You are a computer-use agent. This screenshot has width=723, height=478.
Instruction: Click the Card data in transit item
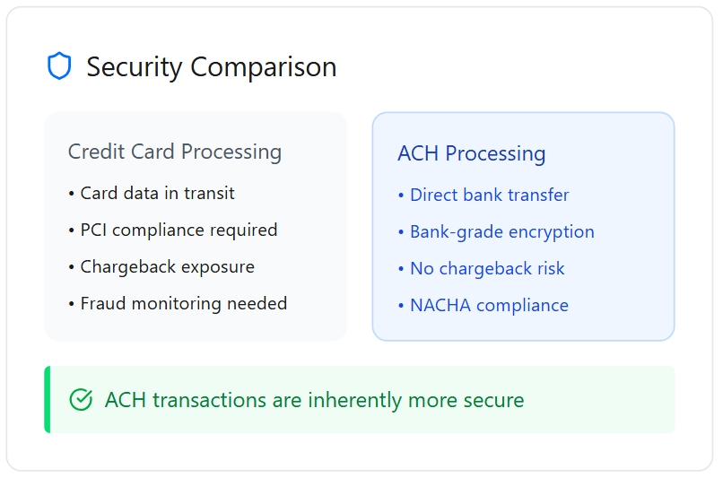click(157, 194)
